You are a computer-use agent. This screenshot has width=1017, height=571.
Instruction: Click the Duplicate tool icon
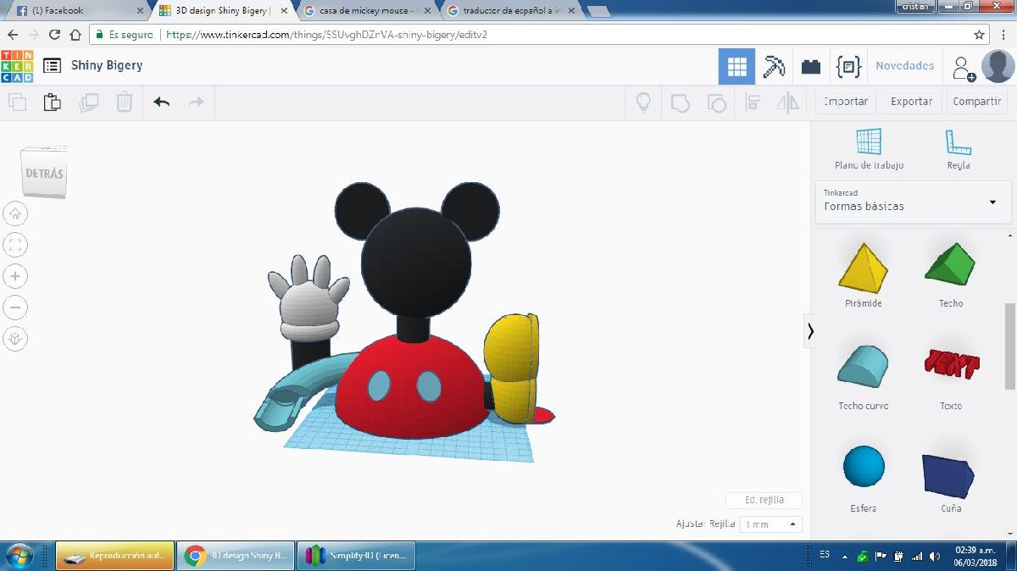click(x=89, y=102)
